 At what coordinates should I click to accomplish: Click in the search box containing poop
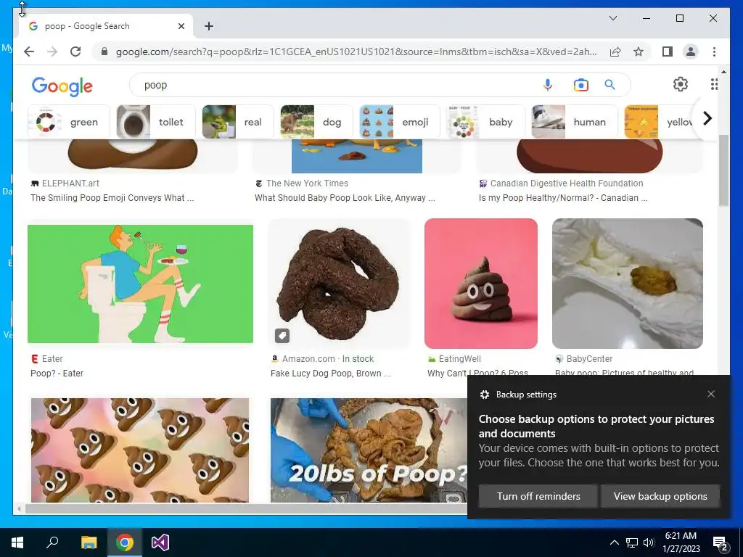point(332,85)
